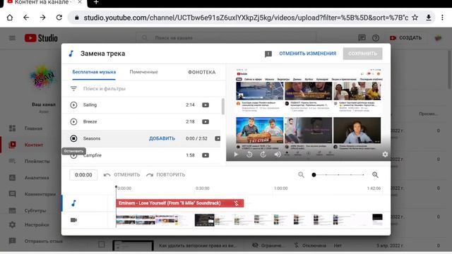Reload the browser page
The height and width of the screenshot is (254, 452).
(x=59, y=18)
